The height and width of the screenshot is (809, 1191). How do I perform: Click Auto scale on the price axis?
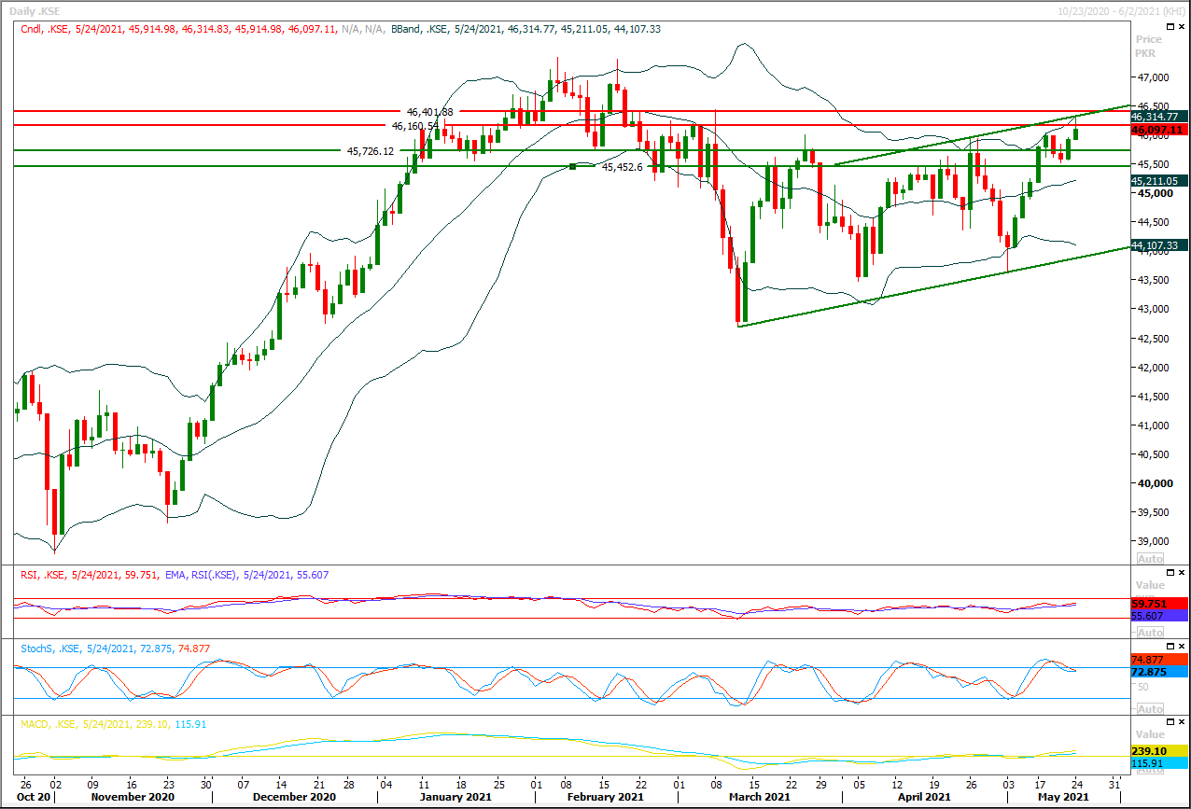pos(1148,558)
